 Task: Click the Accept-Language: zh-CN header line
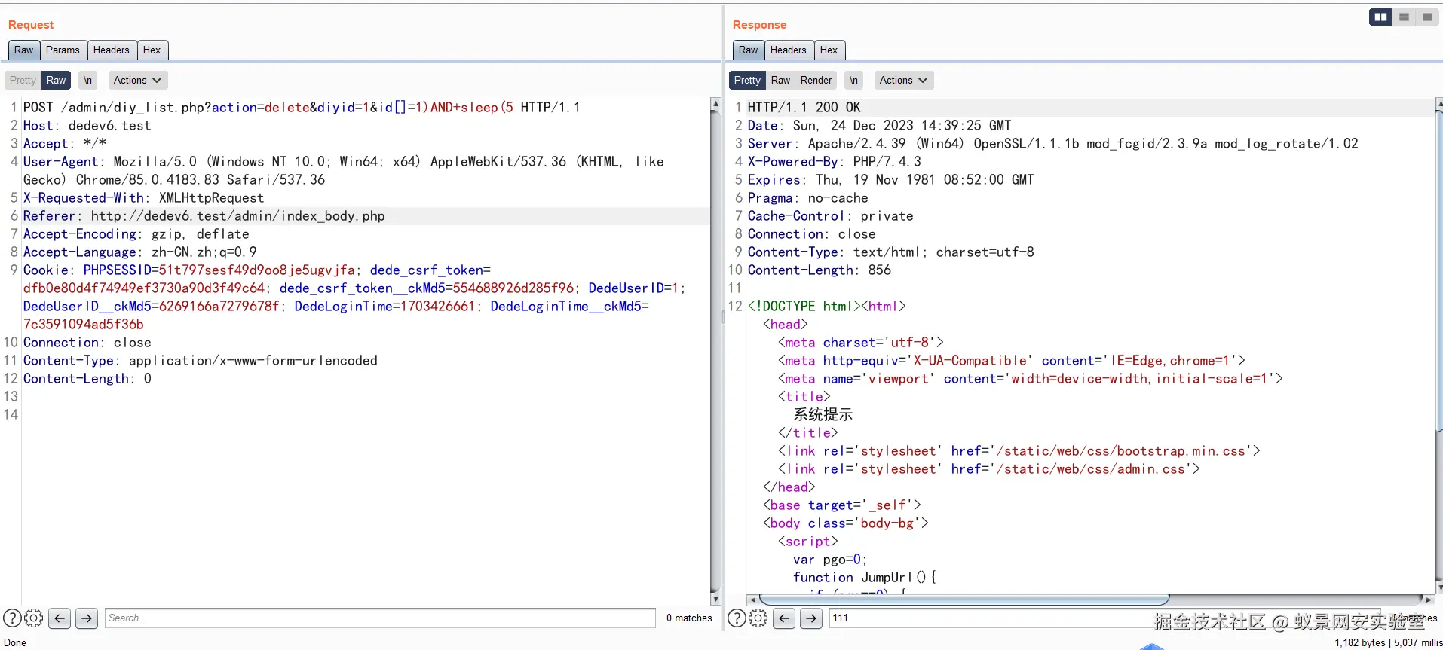point(140,252)
